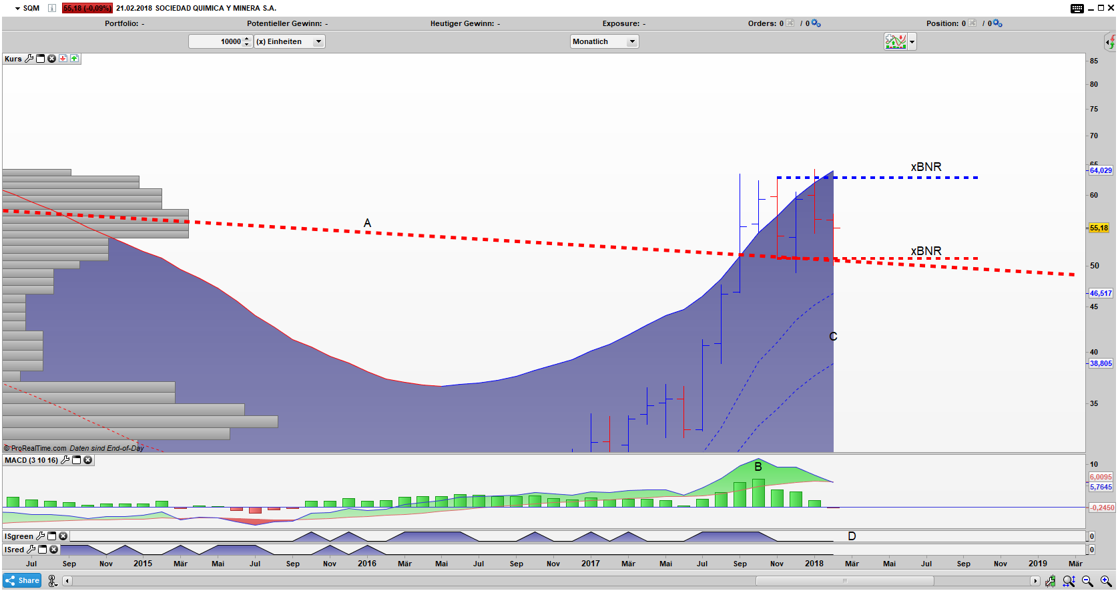Click the horizontal timeline scrollbar thumb
This screenshot has height=591, width=1118.
click(844, 581)
